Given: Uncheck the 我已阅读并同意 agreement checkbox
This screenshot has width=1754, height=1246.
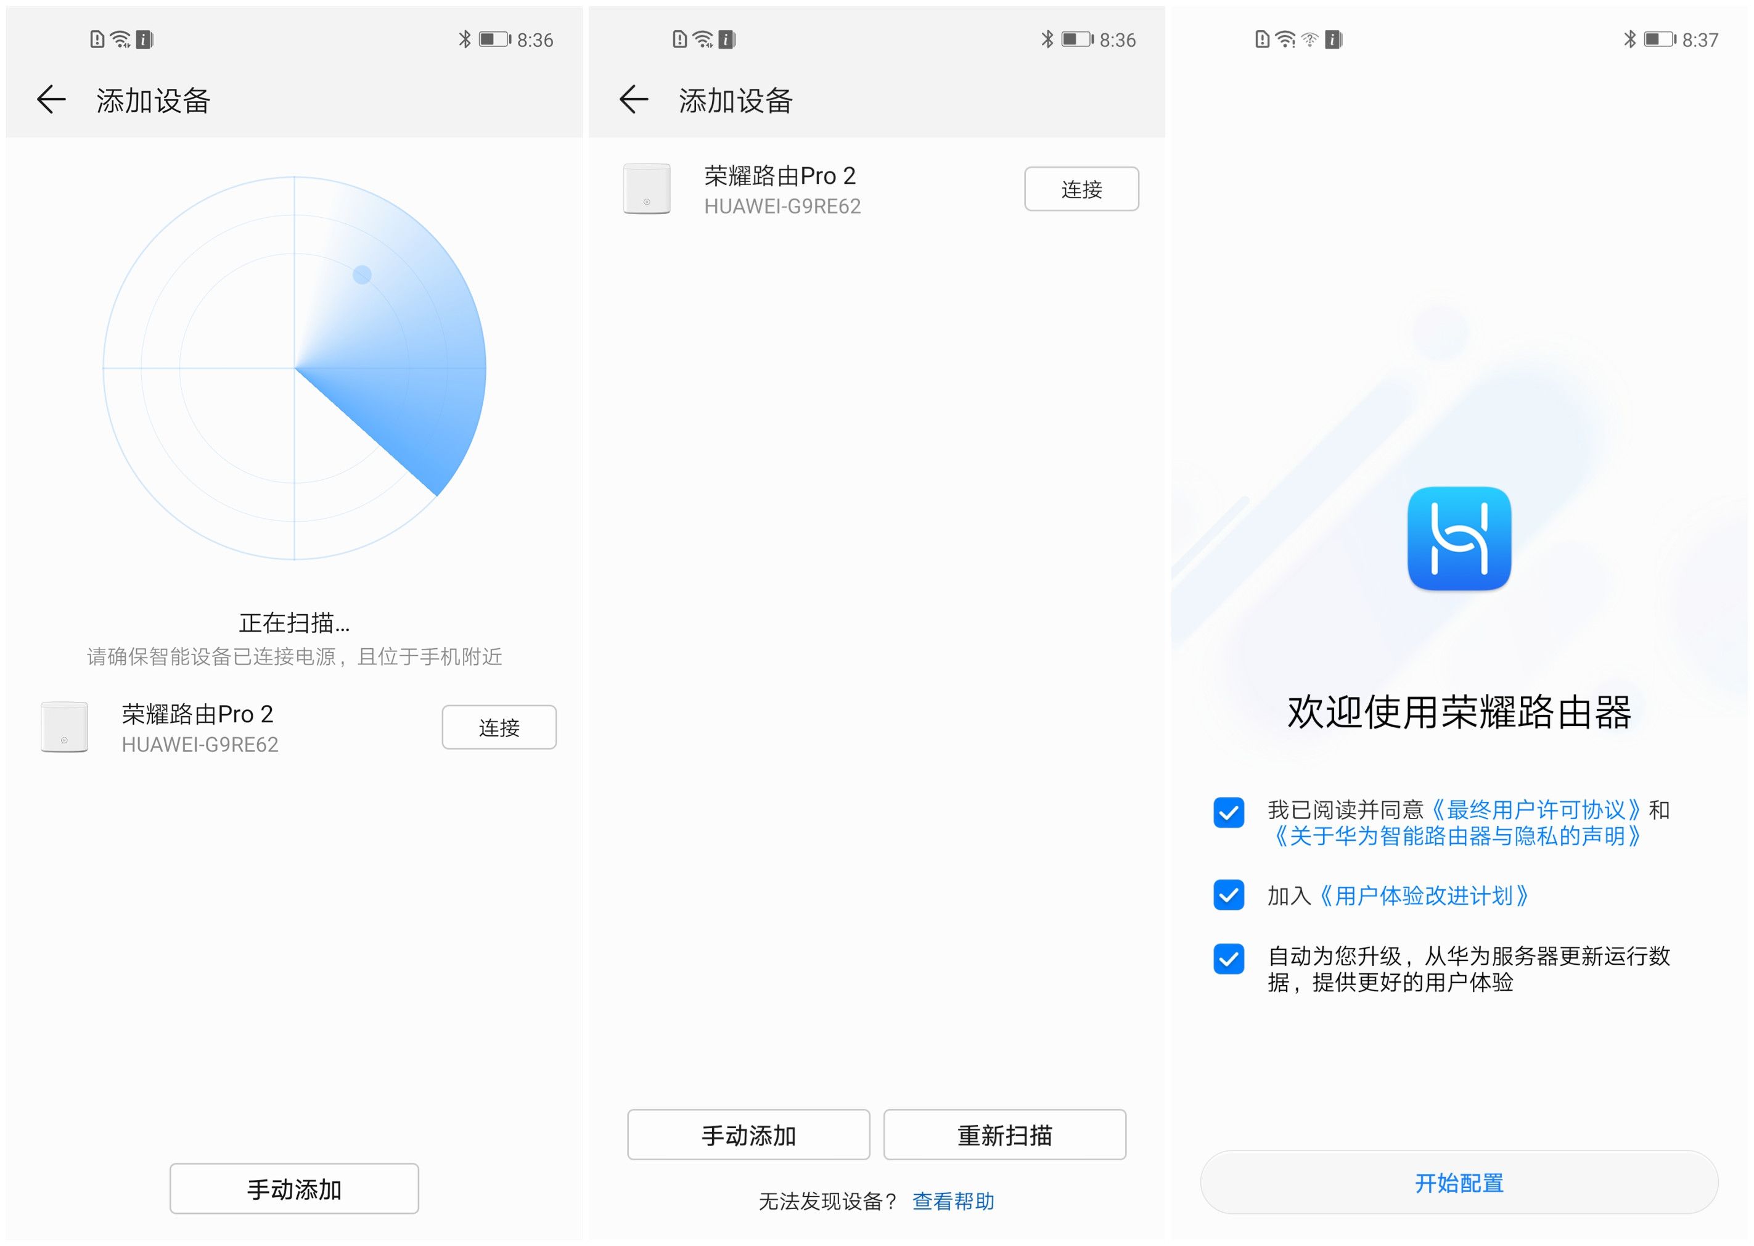Looking at the screenshot, I should [1229, 812].
